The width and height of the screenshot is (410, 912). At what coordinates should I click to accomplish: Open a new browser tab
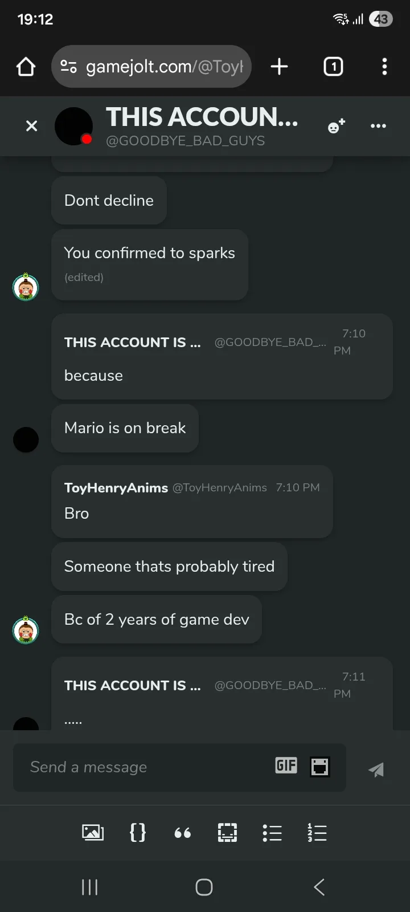(279, 67)
